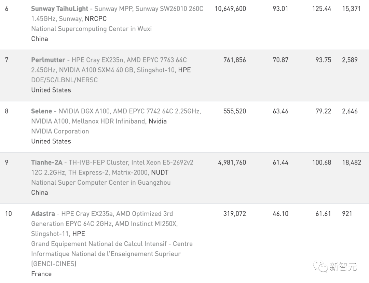Open the Tianhe-2A system entry
The image size is (369, 283).
point(47,162)
